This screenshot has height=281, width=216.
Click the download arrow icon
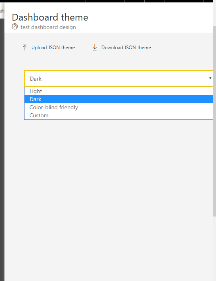point(95,47)
